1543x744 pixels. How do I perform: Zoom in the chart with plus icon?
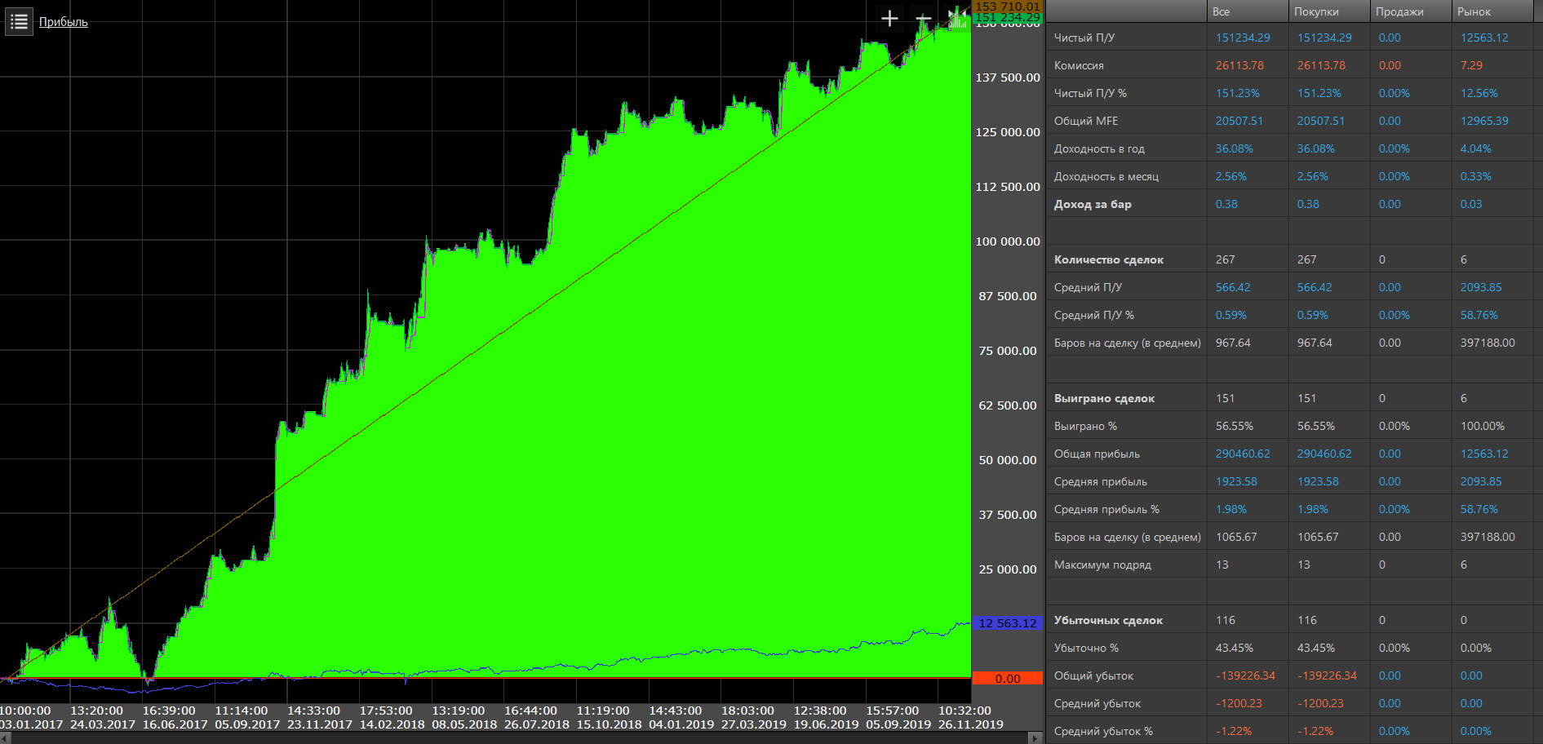[889, 19]
